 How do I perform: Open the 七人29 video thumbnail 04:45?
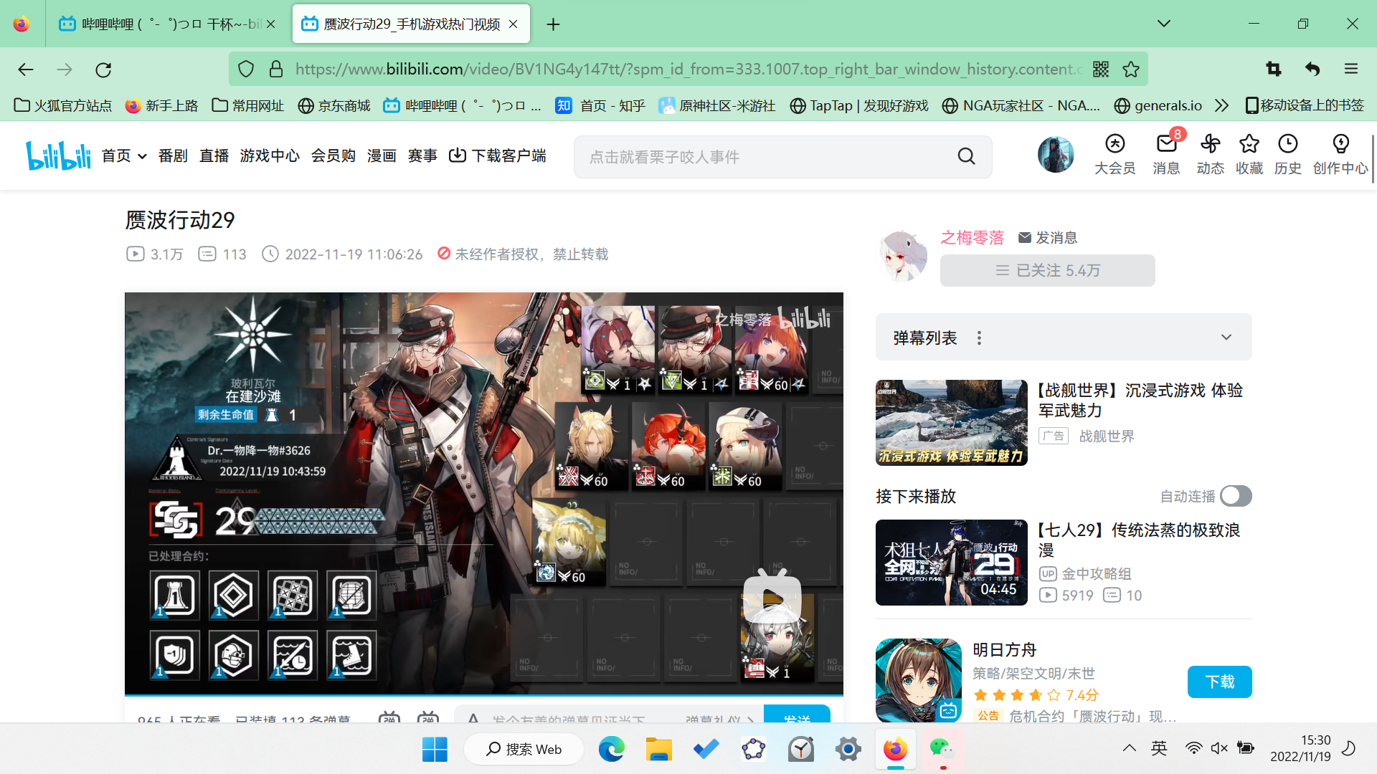[951, 562]
